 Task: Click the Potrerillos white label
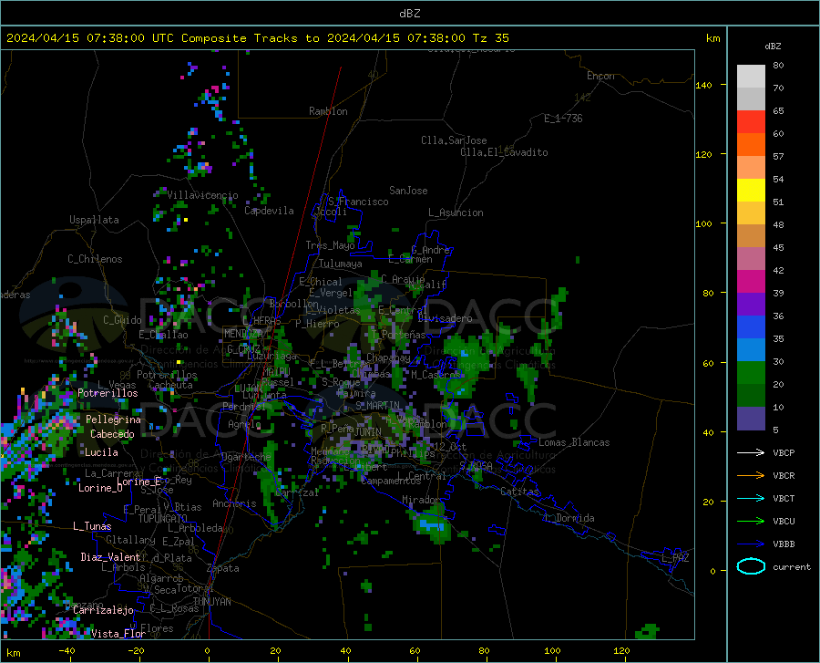108,393
